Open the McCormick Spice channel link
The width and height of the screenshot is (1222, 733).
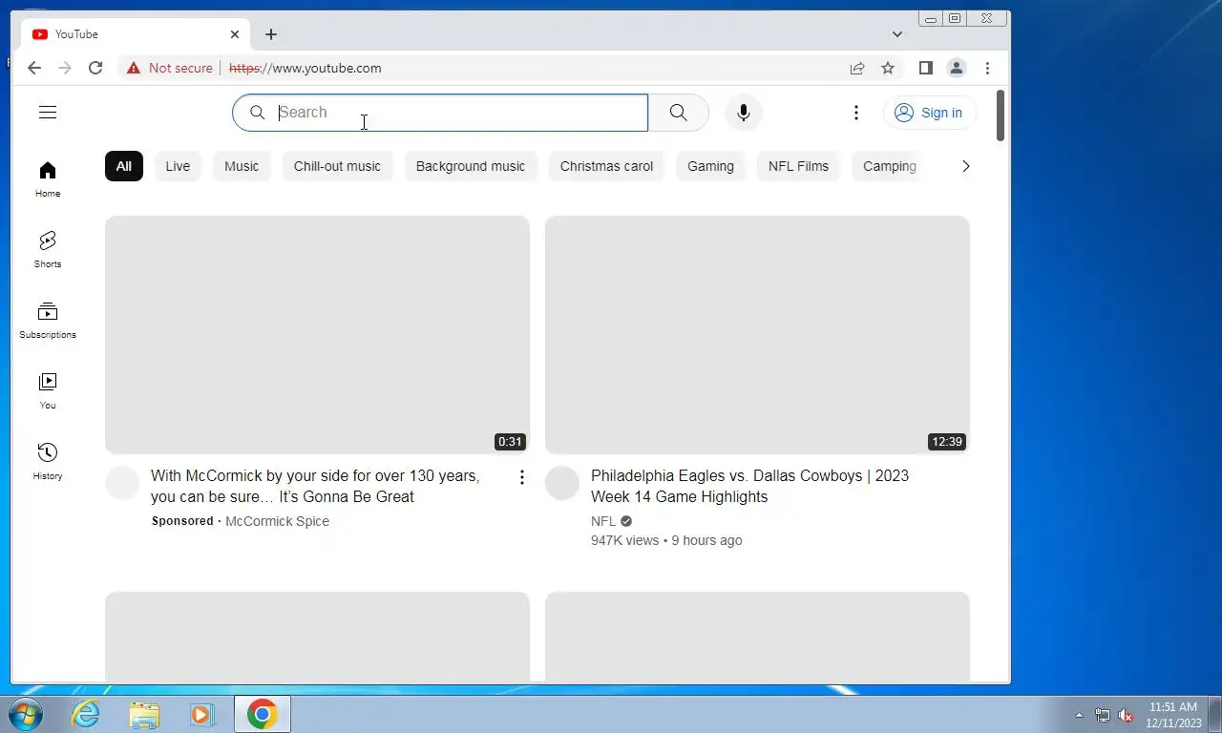[277, 521]
